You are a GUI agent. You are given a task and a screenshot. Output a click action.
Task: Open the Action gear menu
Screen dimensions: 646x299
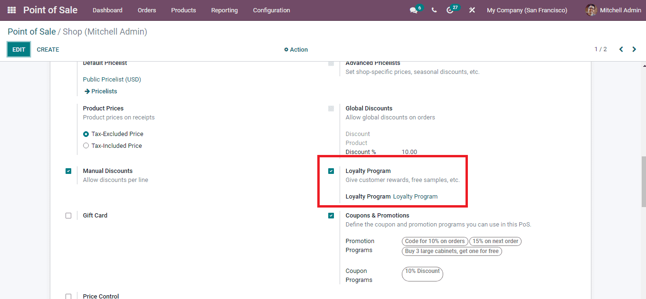tap(295, 49)
